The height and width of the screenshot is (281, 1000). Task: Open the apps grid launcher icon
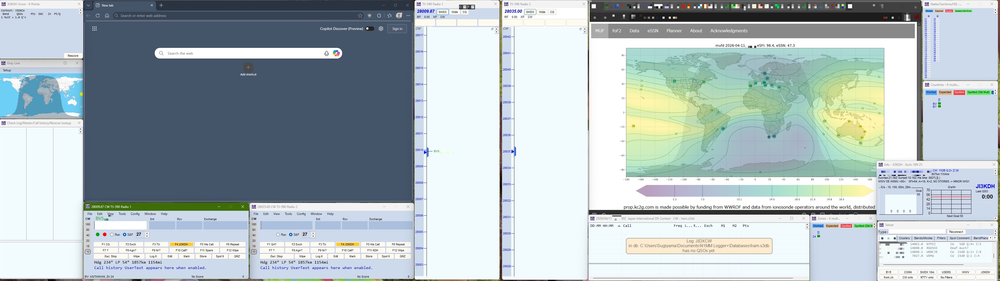(x=94, y=29)
